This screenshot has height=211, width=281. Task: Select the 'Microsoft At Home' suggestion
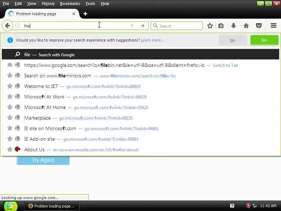(x=140, y=107)
